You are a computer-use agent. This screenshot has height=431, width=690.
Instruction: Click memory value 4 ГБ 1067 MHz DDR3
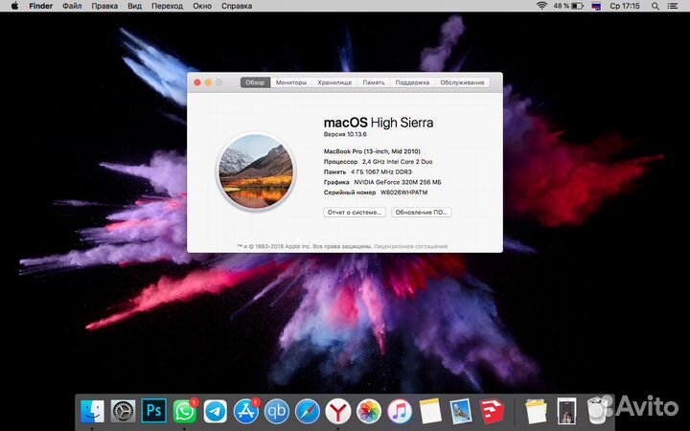pyautogui.click(x=381, y=171)
